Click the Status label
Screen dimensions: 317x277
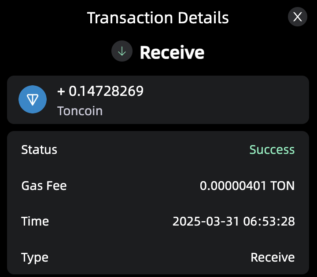pyautogui.click(x=39, y=149)
